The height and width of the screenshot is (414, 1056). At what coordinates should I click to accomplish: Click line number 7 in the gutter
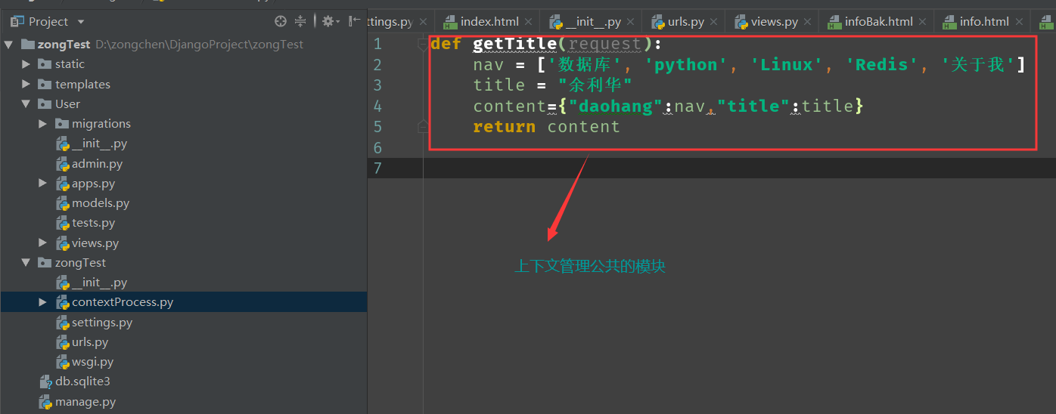point(377,167)
